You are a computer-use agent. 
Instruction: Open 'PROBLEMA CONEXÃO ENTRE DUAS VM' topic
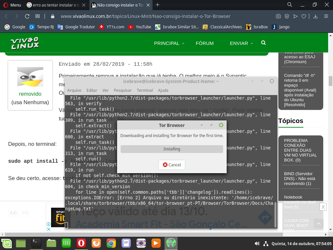300,150
